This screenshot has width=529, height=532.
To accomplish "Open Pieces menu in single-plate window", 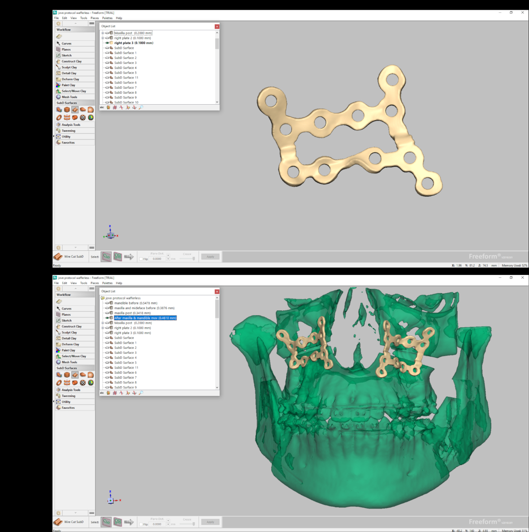I will 95,18.
